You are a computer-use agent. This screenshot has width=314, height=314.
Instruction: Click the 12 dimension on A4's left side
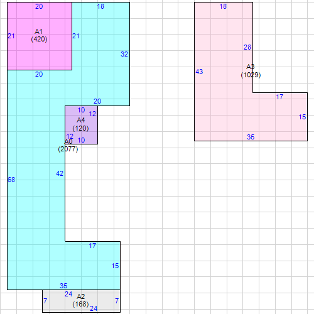click(x=70, y=136)
